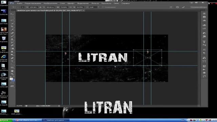Select the Lasso tool
Image resolution: width=217 pixels, height=122 pixels.
coord(12,20)
